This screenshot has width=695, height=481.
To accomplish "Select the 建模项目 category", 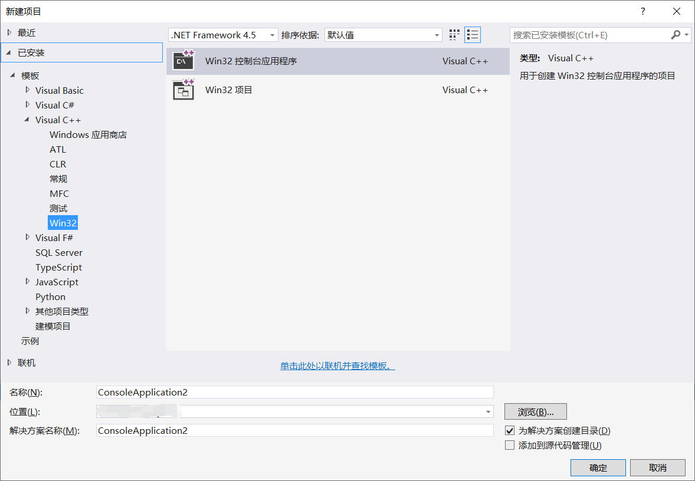I will [53, 327].
